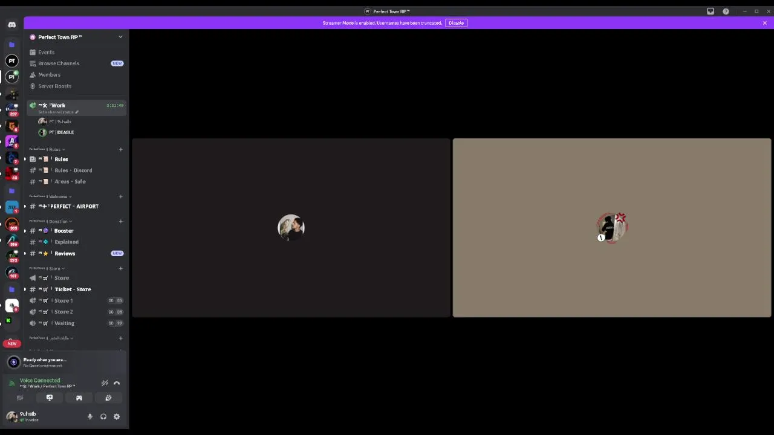
Task: Create channel in the Donation category
Action: point(120,221)
